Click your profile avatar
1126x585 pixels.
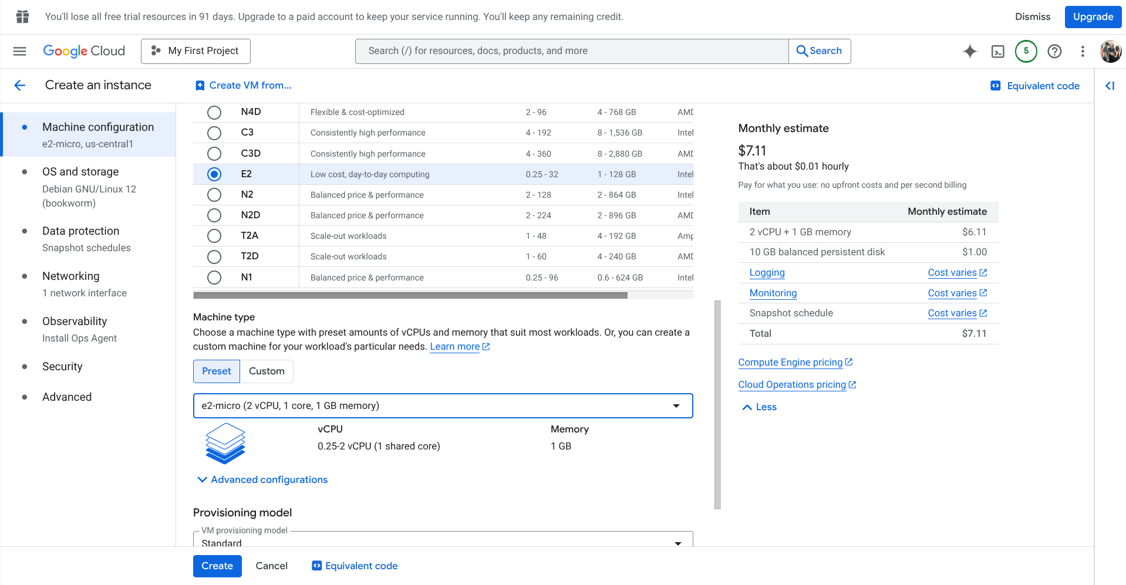coord(1111,51)
